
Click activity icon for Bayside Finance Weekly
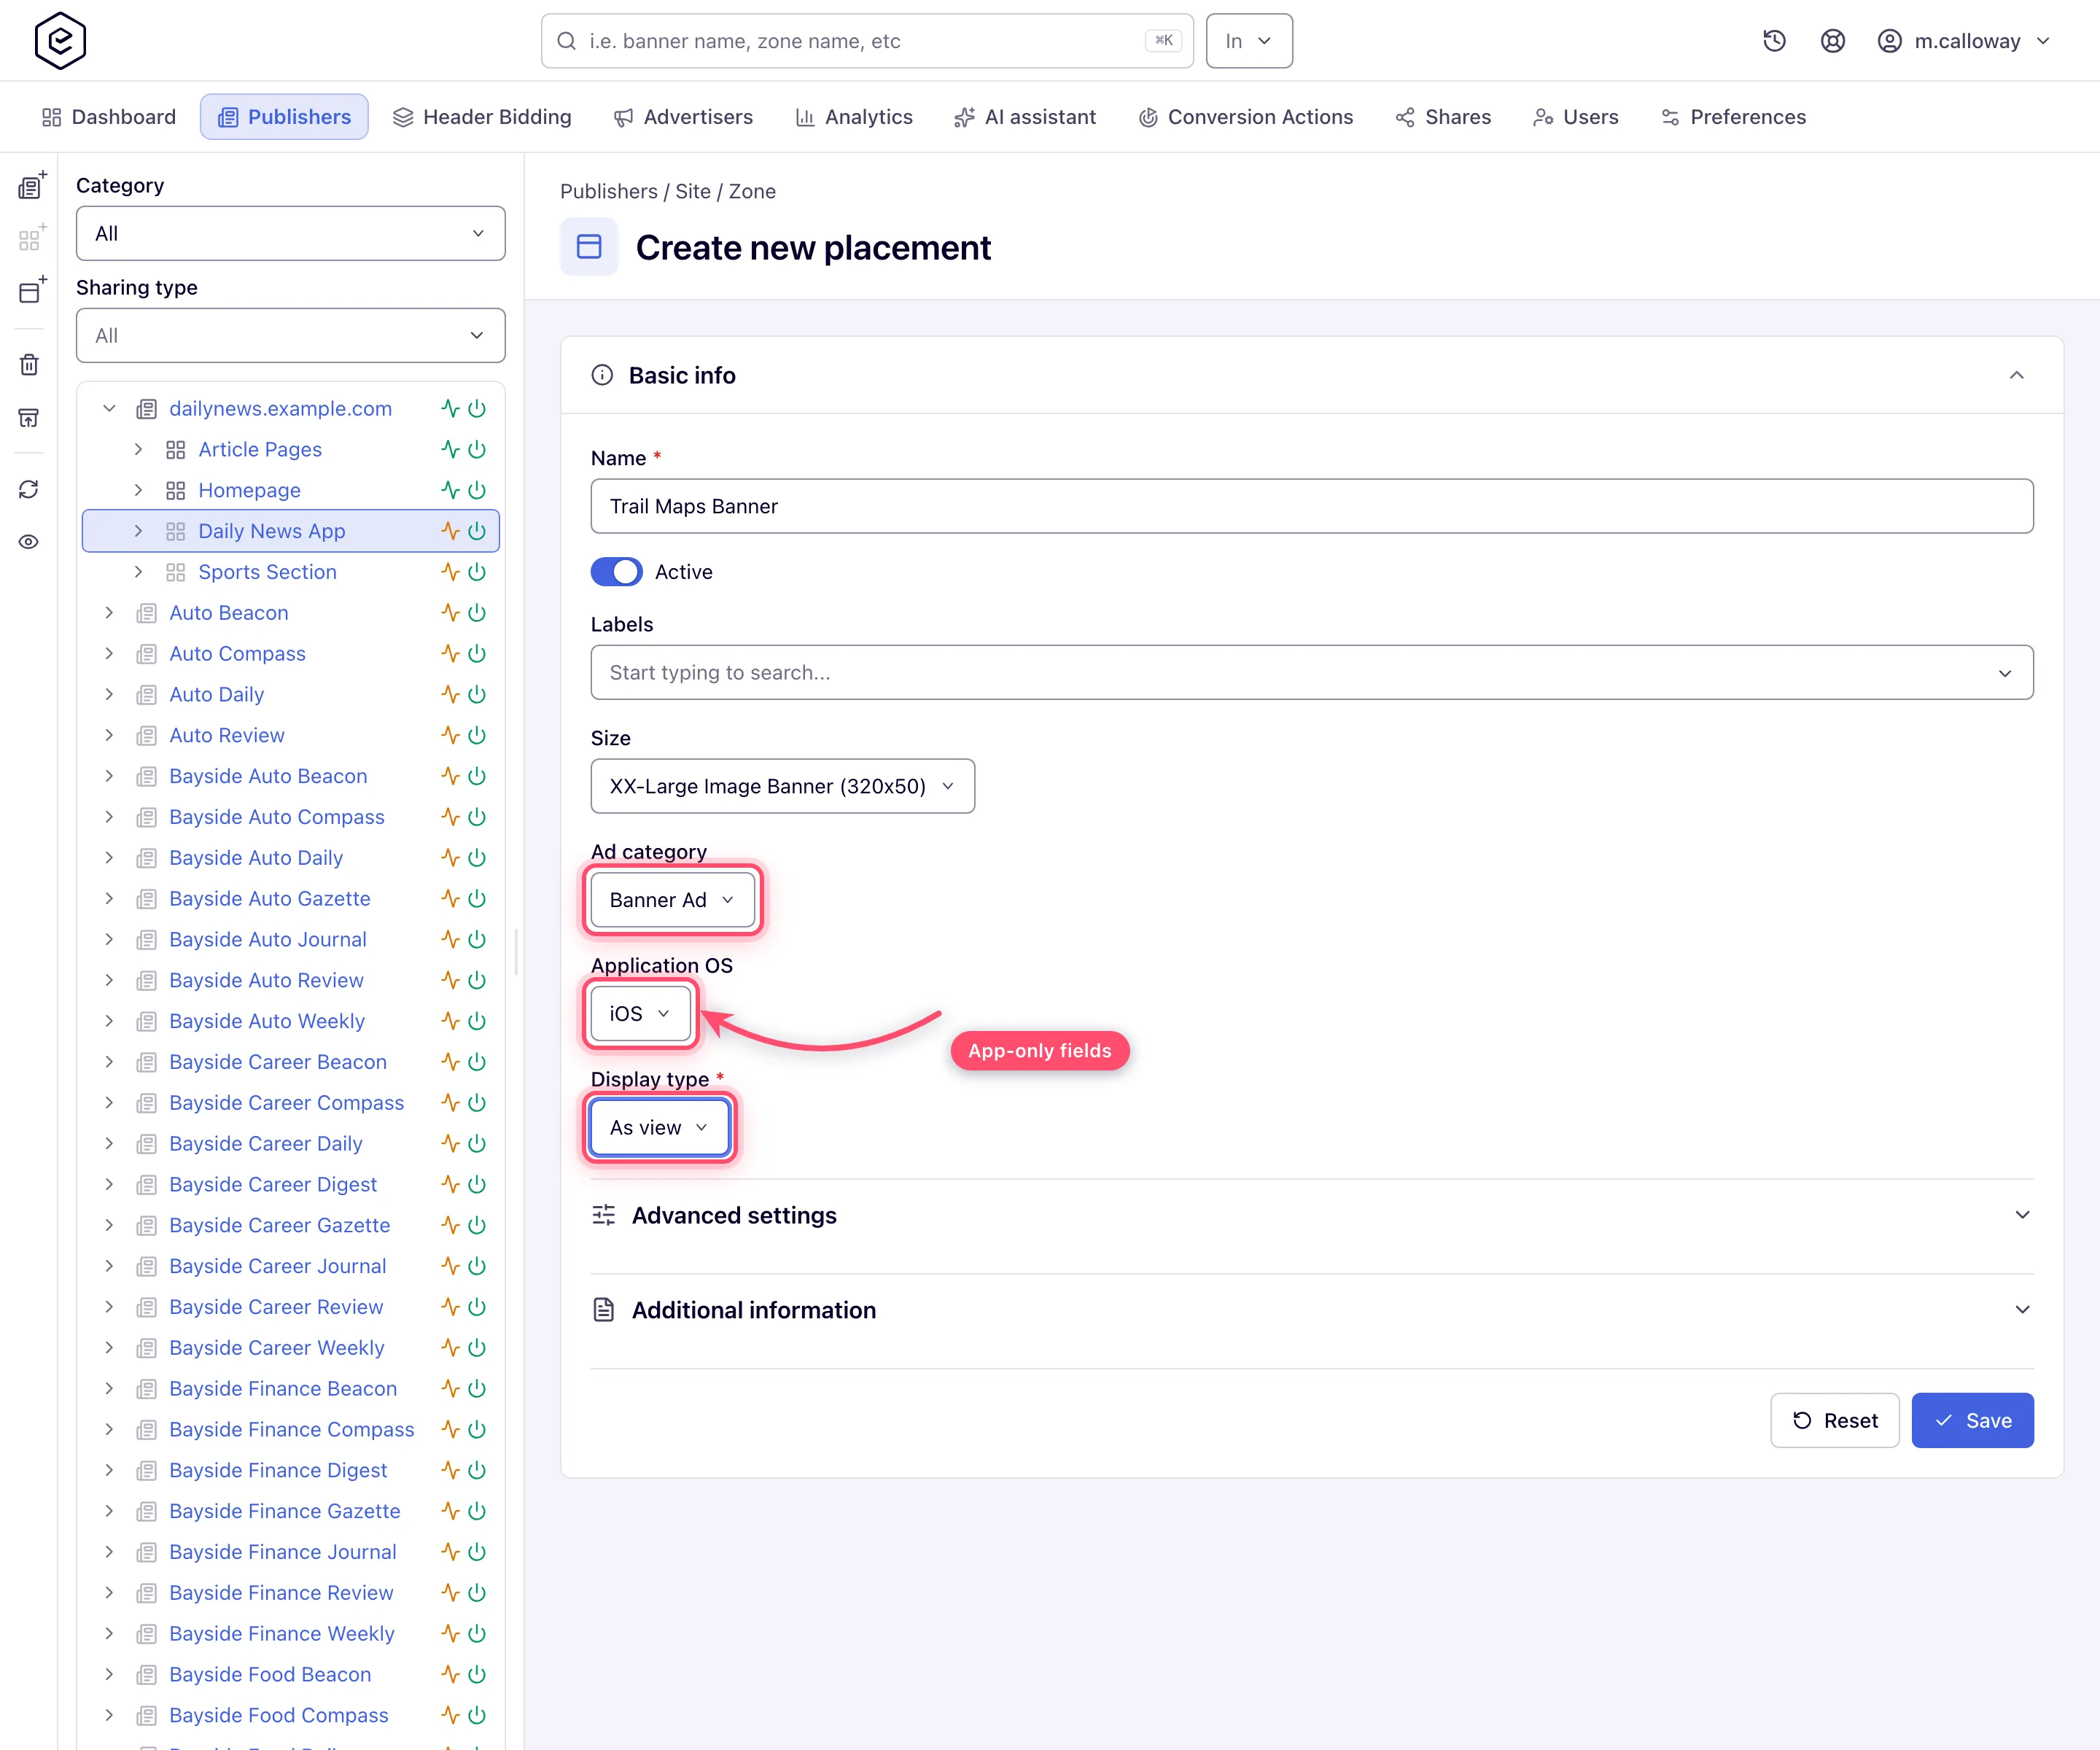[x=450, y=1633]
